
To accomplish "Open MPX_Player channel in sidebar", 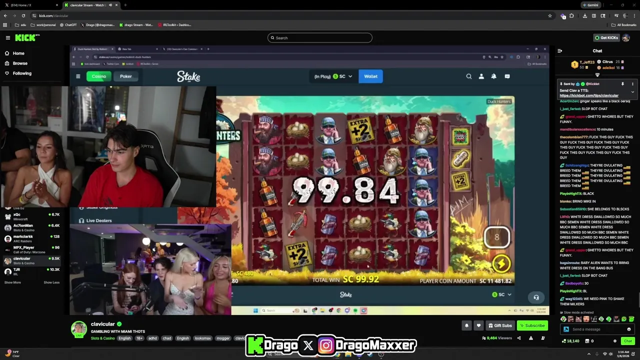I will (32, 249).
